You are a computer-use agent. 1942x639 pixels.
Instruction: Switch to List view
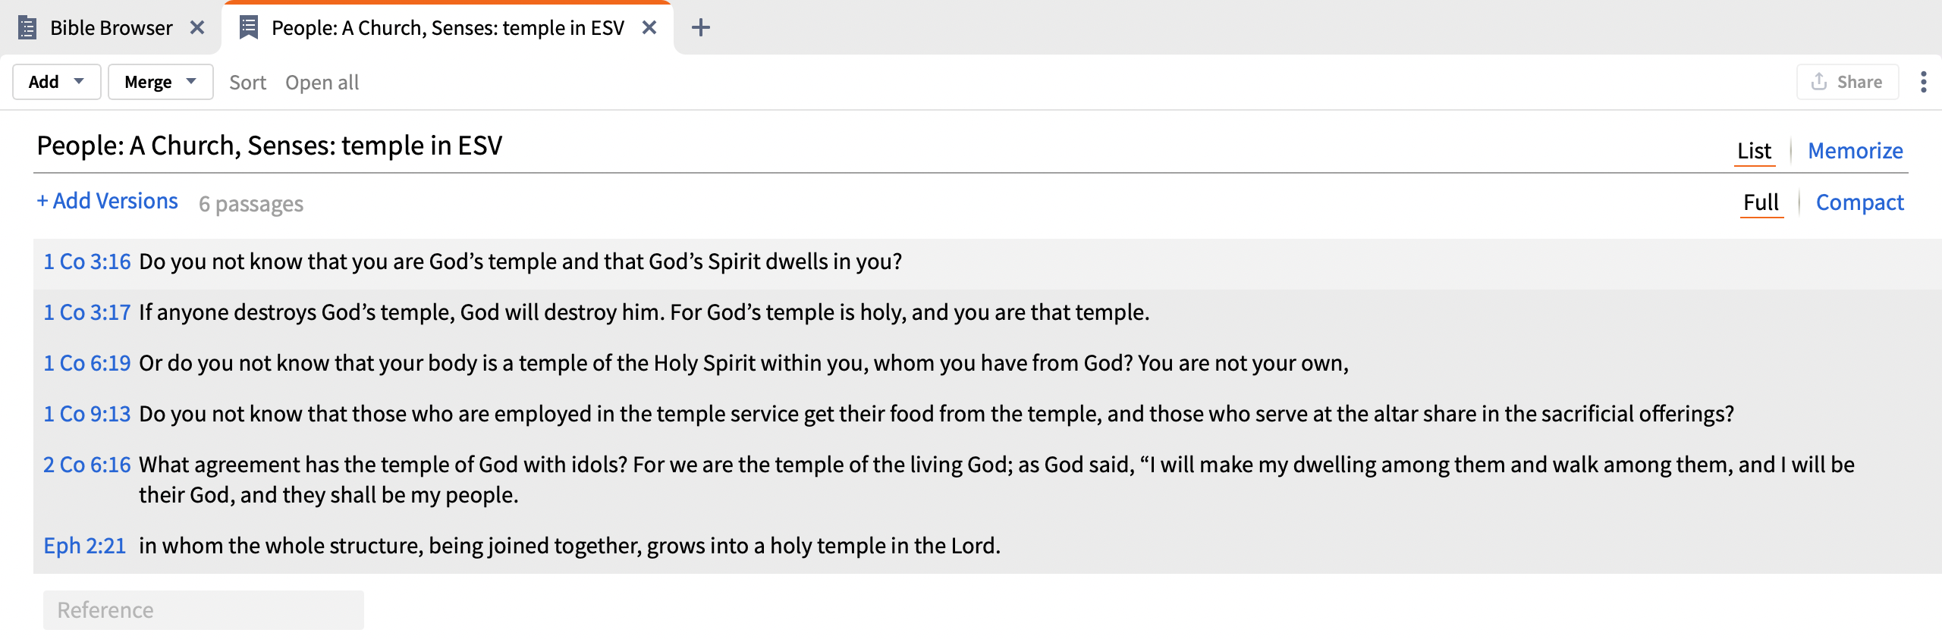(1754, 151)
